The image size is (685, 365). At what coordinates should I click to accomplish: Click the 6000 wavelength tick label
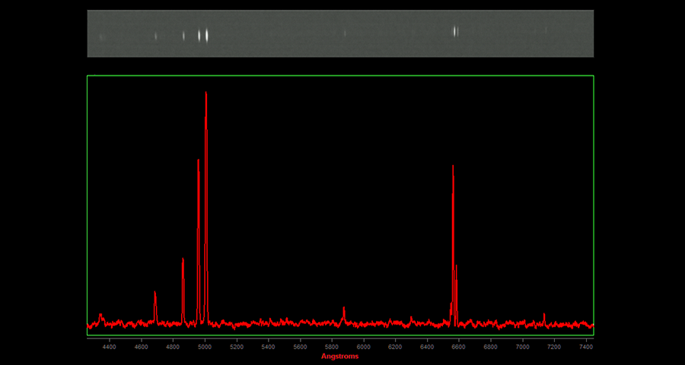tap(363, 347)
